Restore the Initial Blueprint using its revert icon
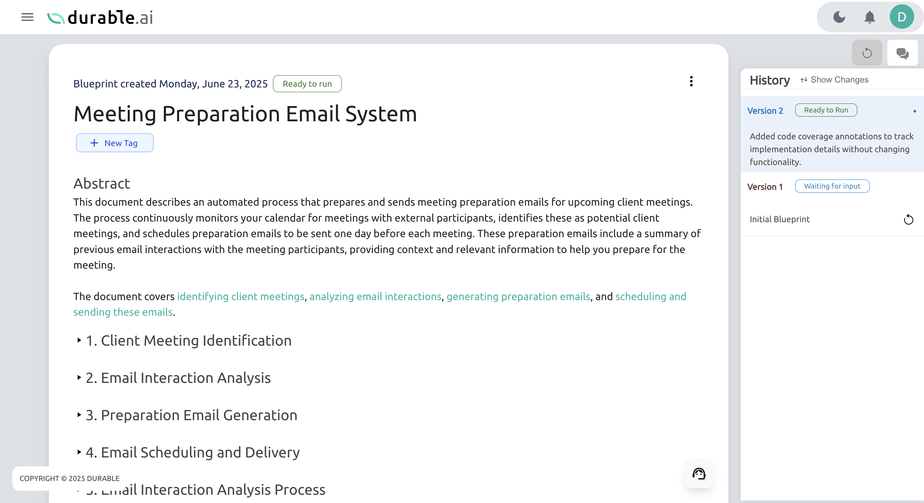This screenshot has width=924, height=503. point(909,220)
